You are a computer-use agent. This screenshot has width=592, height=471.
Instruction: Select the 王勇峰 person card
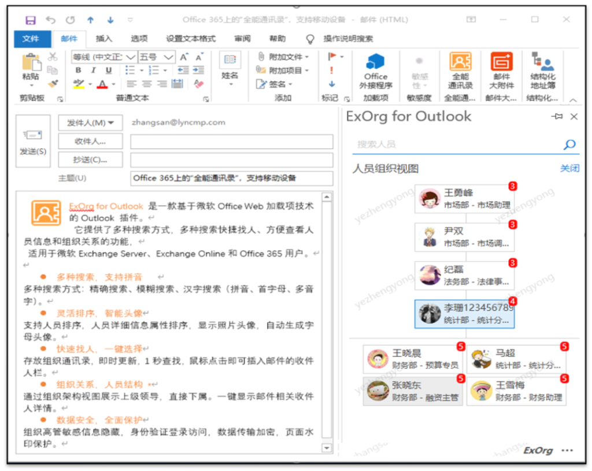[465, 199]
